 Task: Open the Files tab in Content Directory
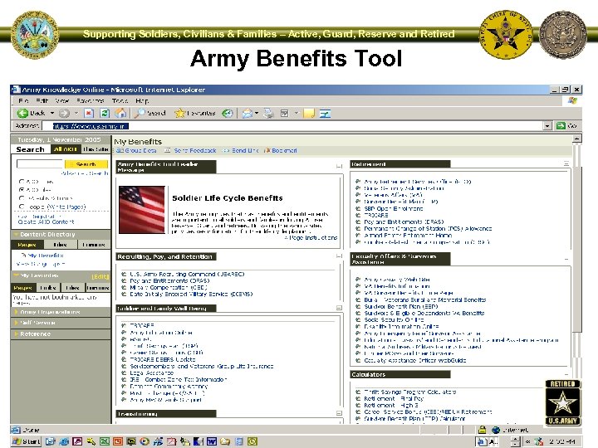pyautogui.click(x=60, y=245)
